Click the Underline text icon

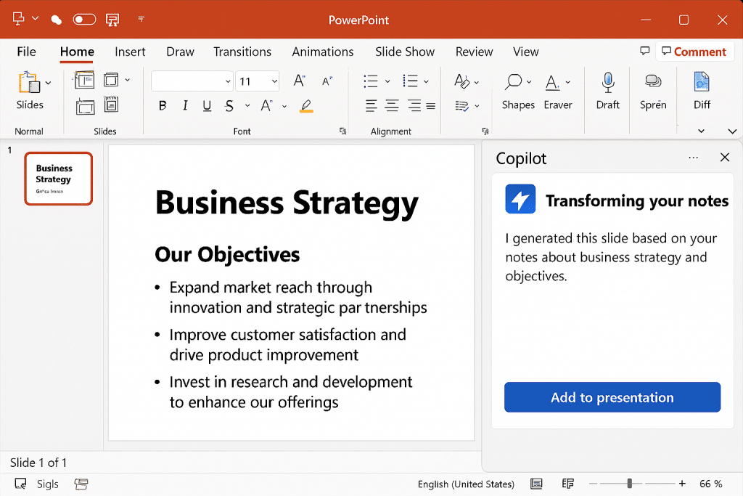click(207, 106)
